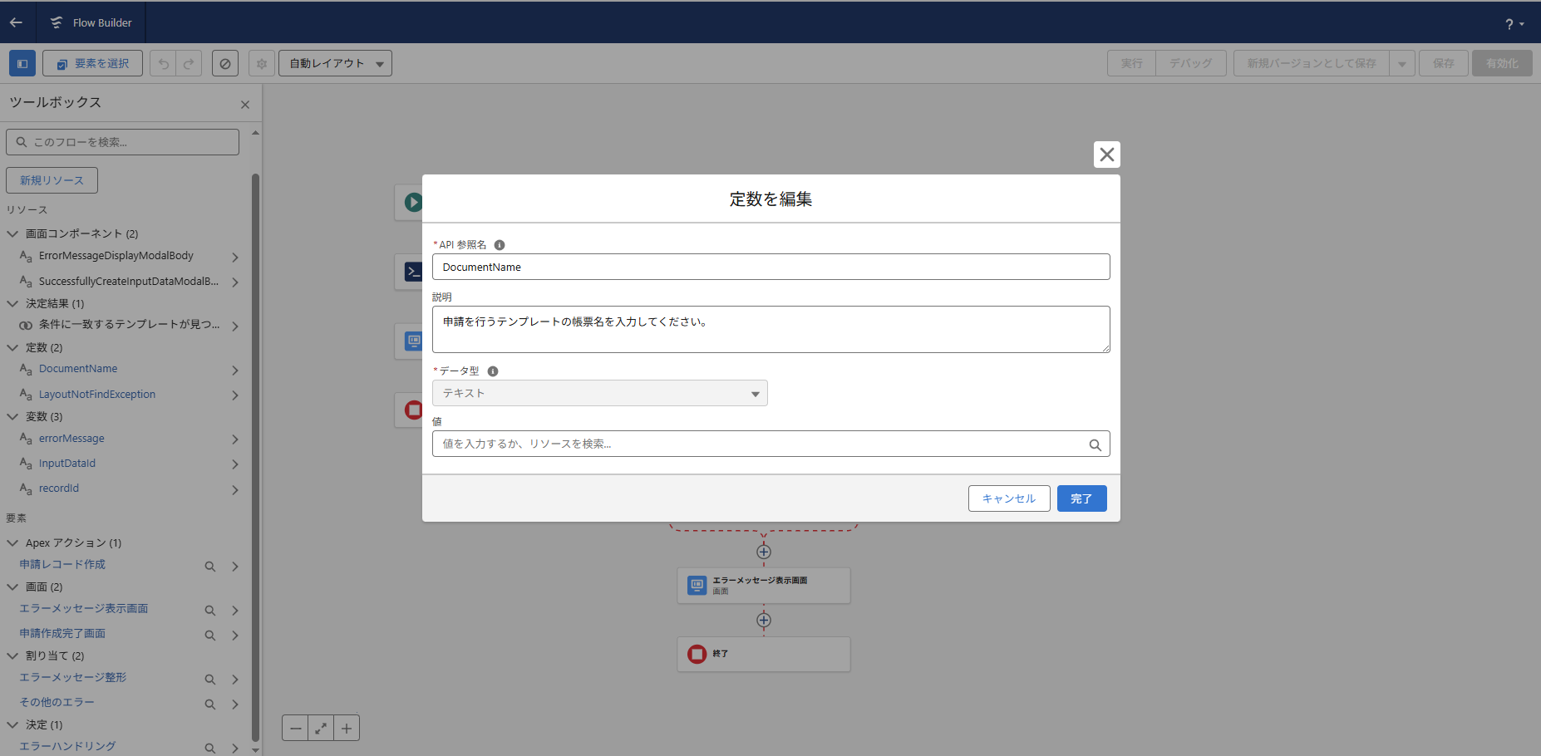Click the API 参照名 input field with DocumentName
This screenshot has width=1541, height=756.
coord(770,267)
